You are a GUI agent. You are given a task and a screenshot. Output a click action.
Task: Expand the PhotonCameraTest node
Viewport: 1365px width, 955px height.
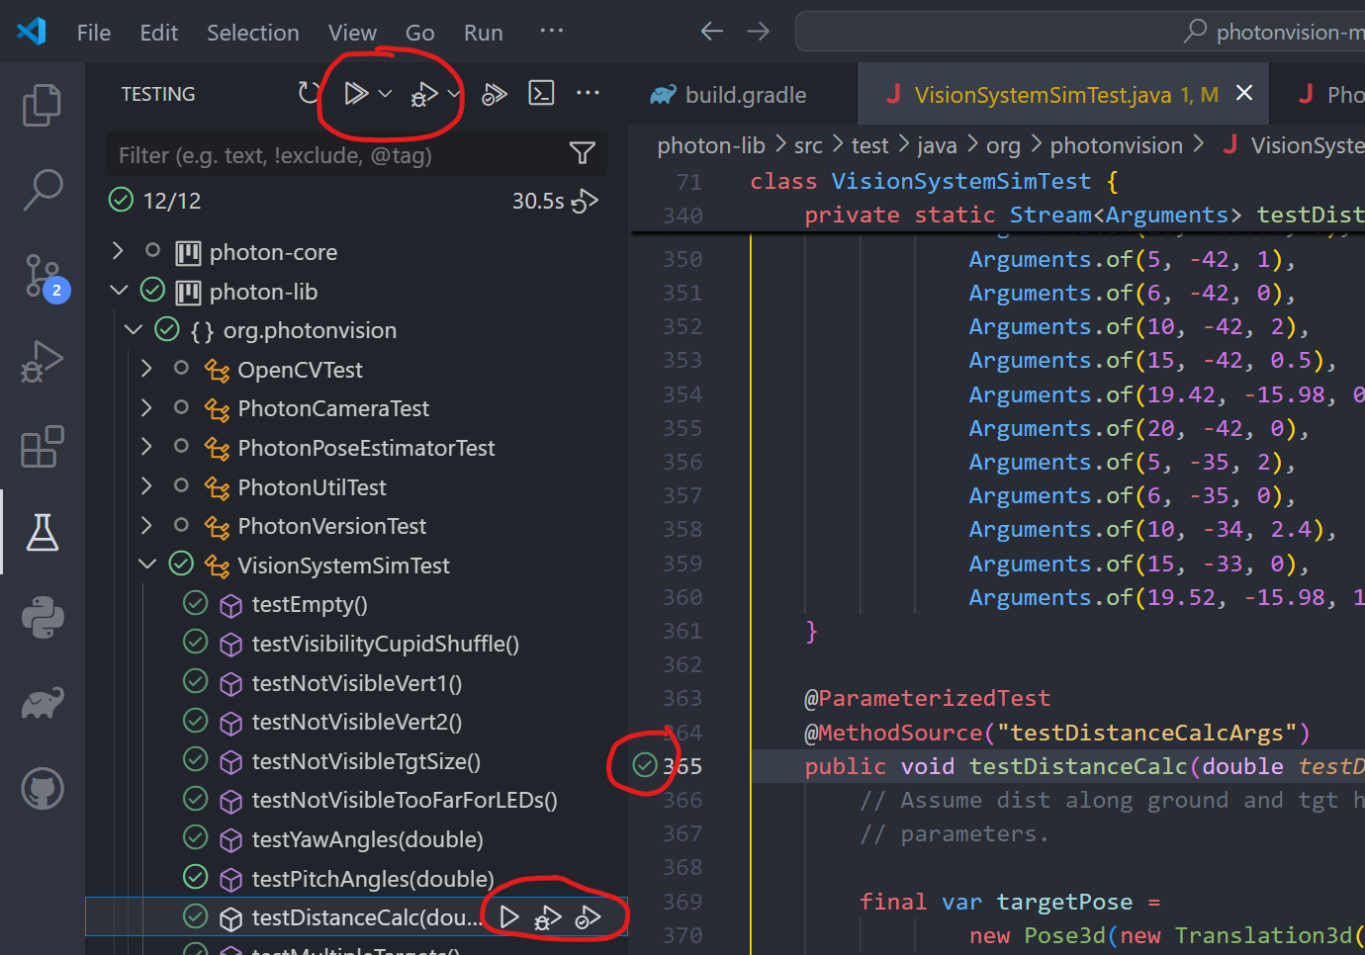click(x=145, y=408)
